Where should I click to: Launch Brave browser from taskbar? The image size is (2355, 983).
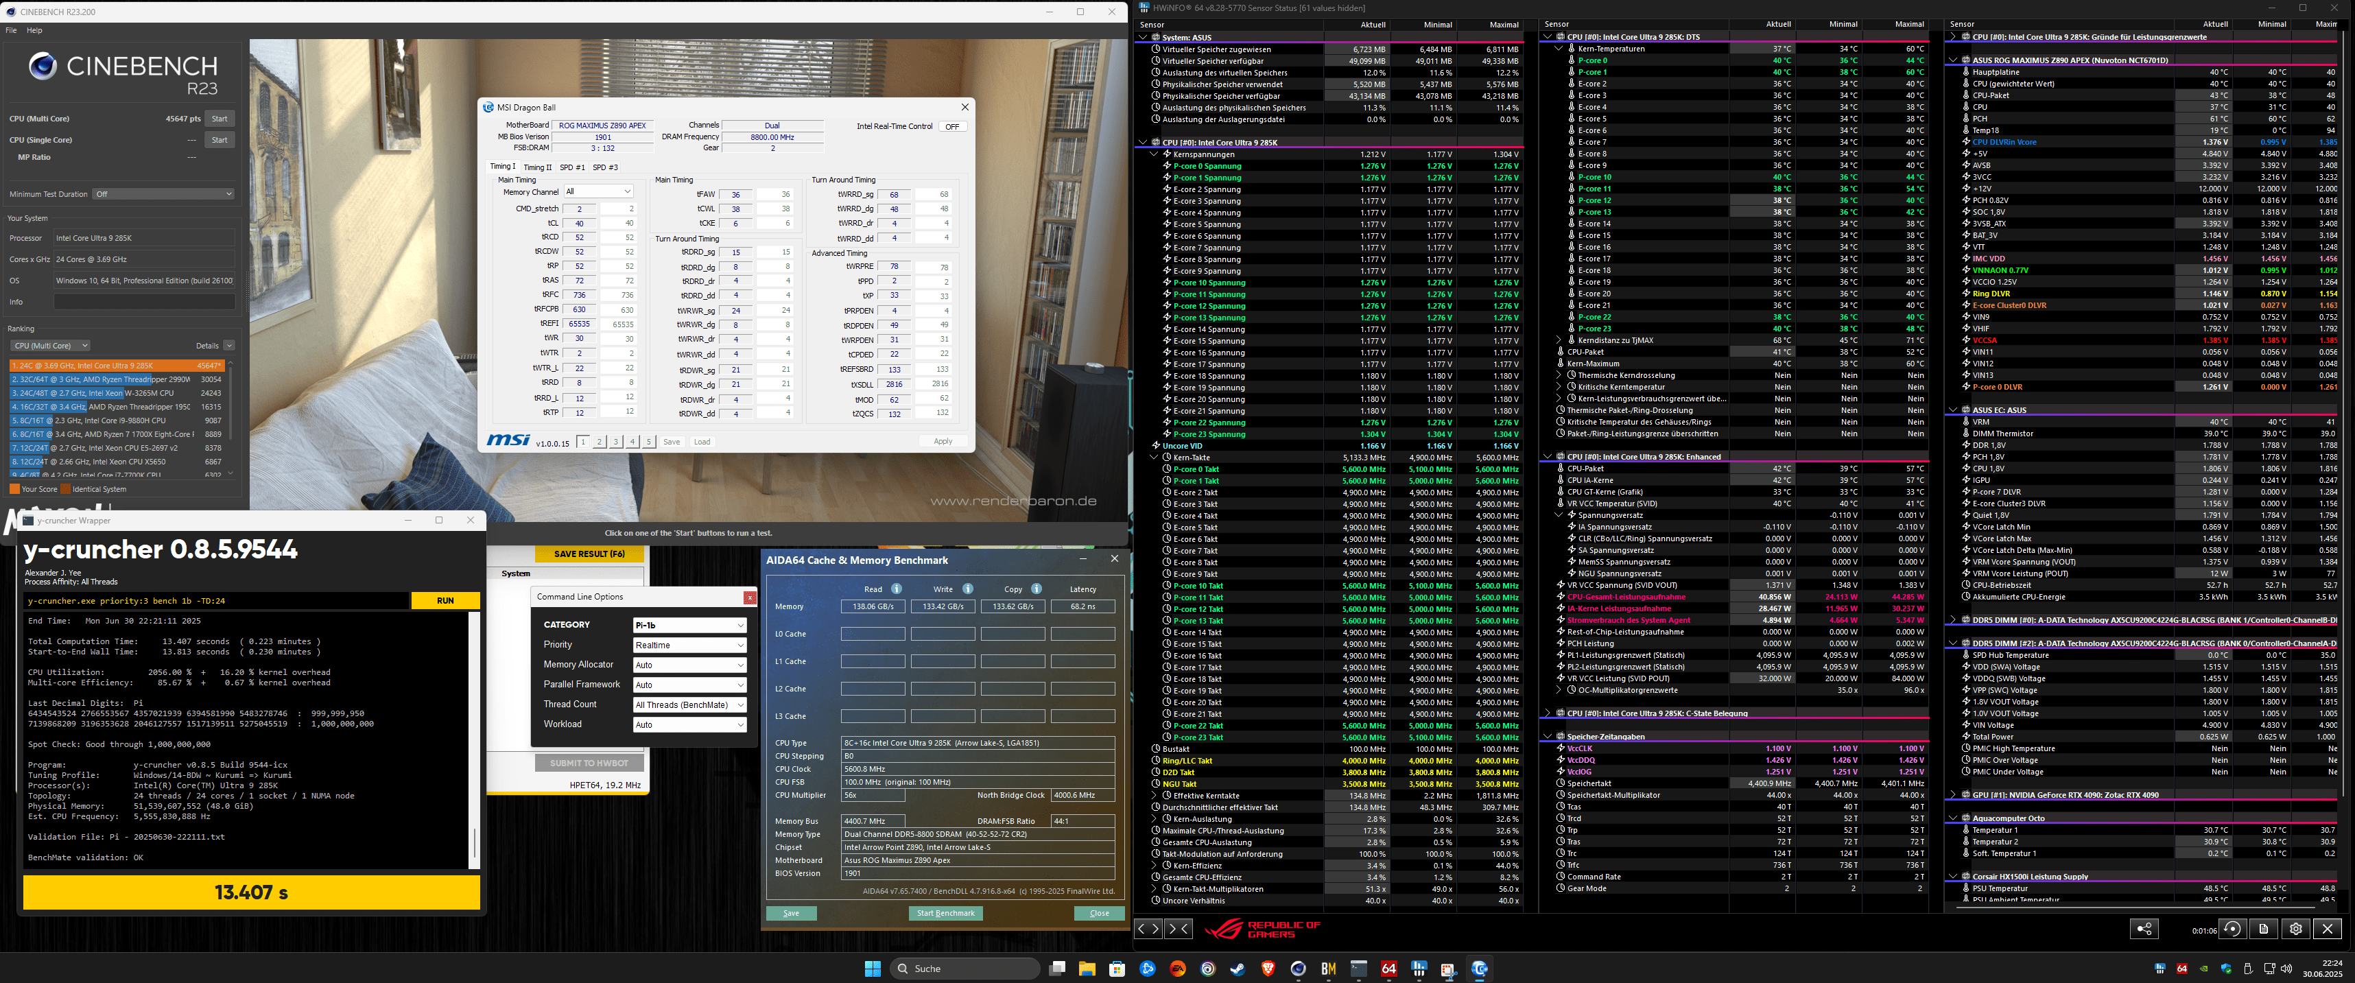[x=1268, y=969]
